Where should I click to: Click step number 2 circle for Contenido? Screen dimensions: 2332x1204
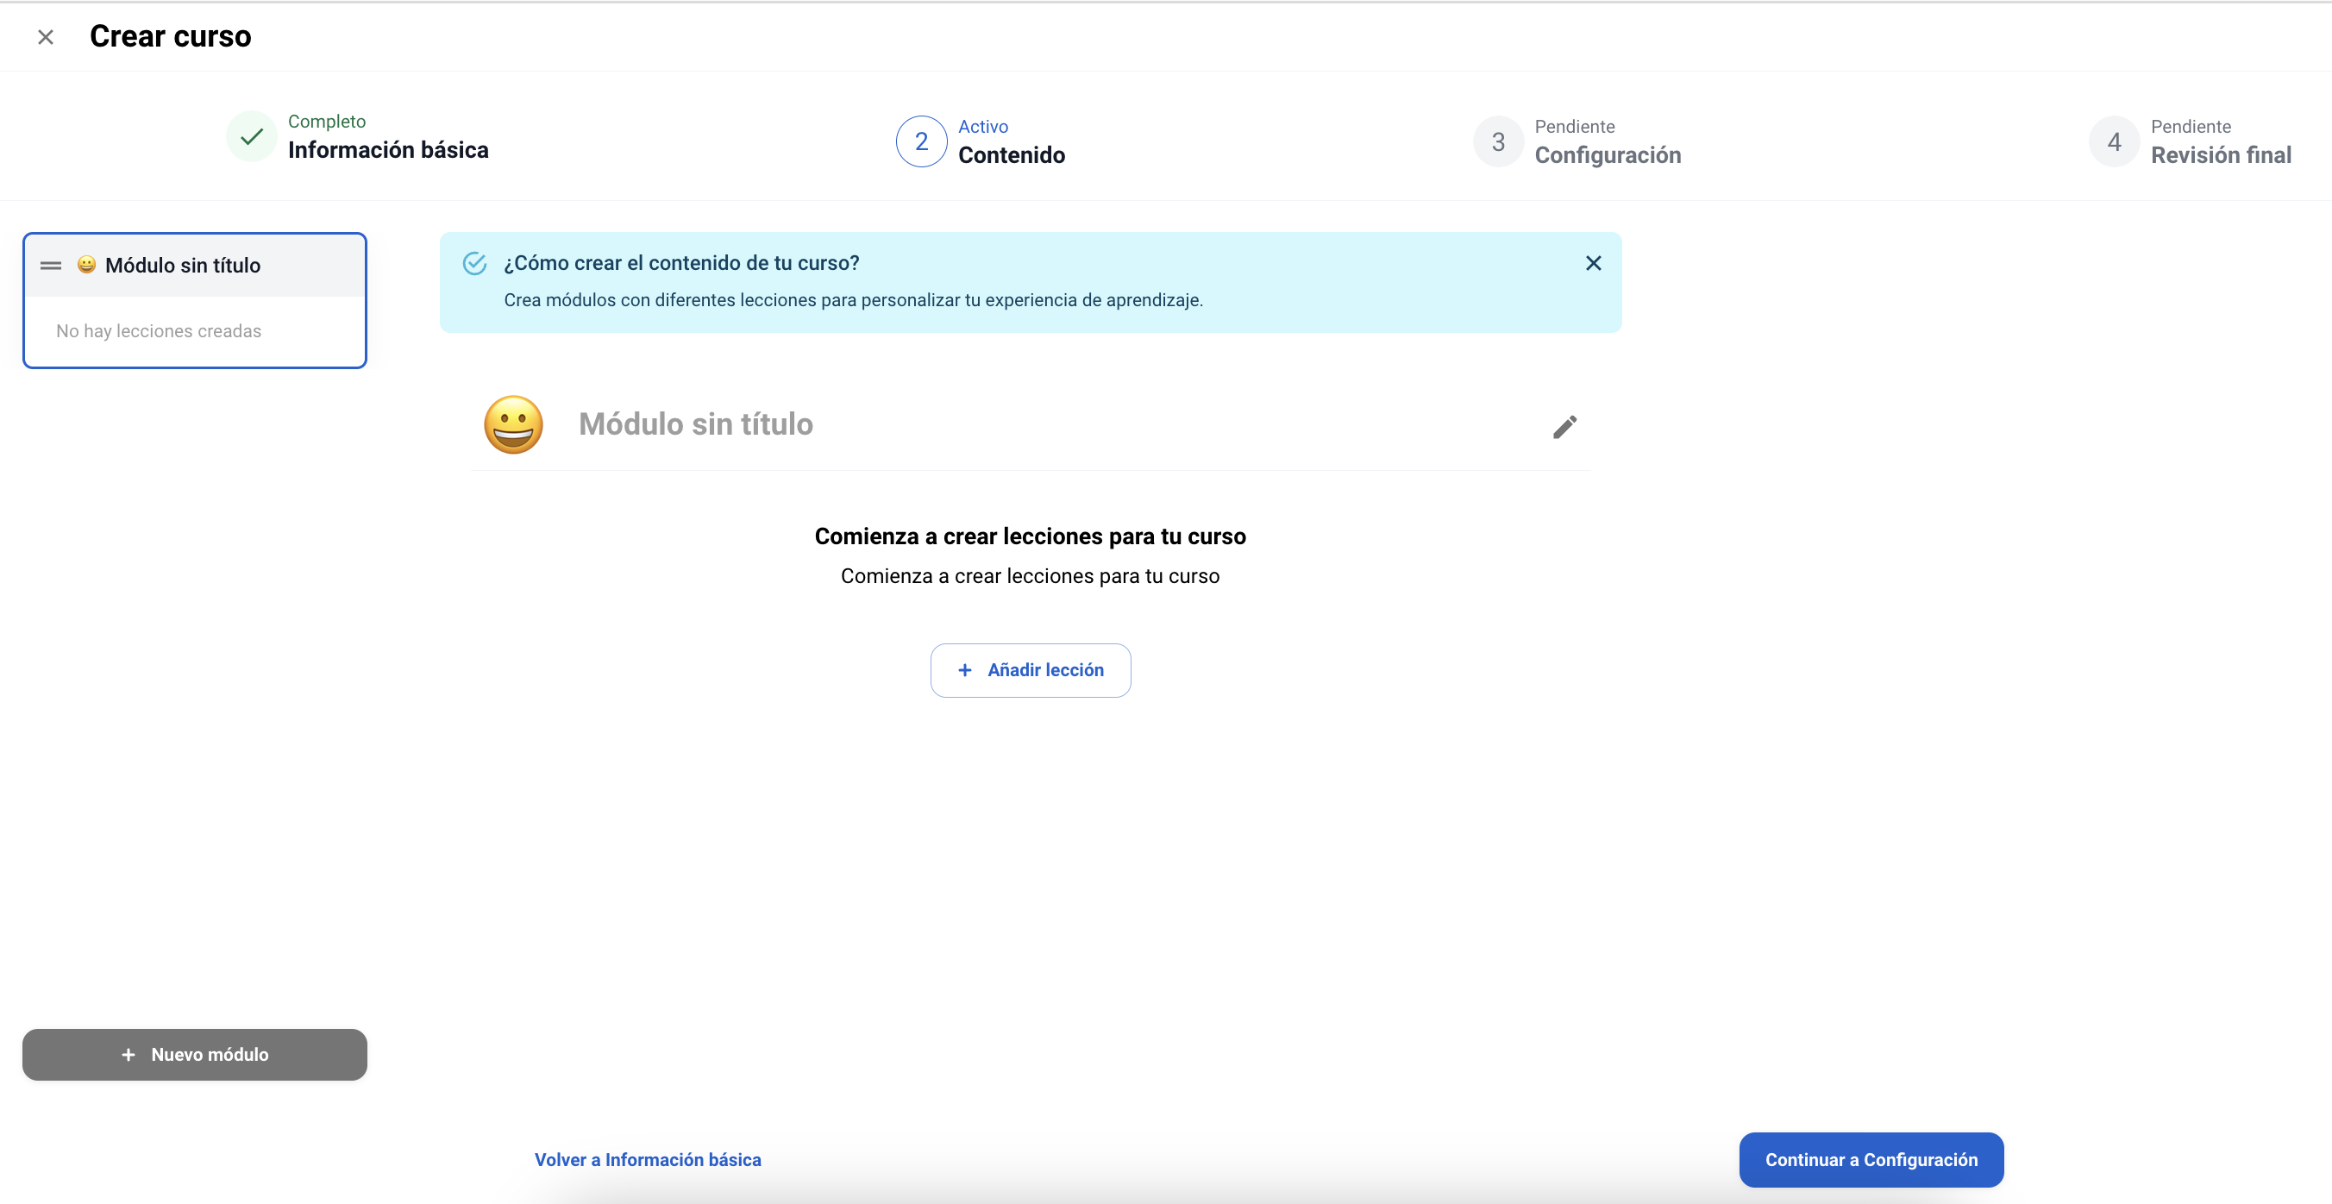click(921, 141)
